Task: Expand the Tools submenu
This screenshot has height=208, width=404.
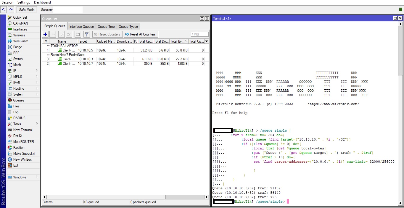Action: pyautogui.click(x=23, y=124)
